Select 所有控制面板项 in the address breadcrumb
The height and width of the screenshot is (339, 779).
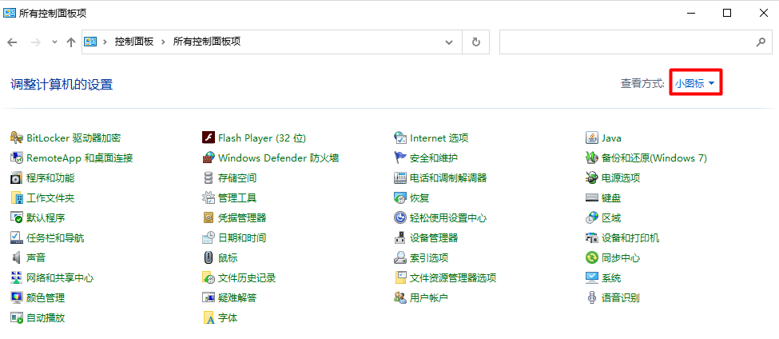pos(207,42)
